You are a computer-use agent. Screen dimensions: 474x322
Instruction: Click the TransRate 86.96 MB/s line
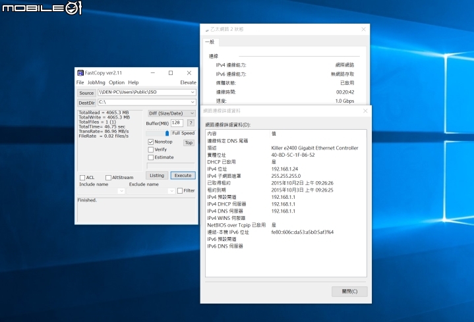[104, 132]
